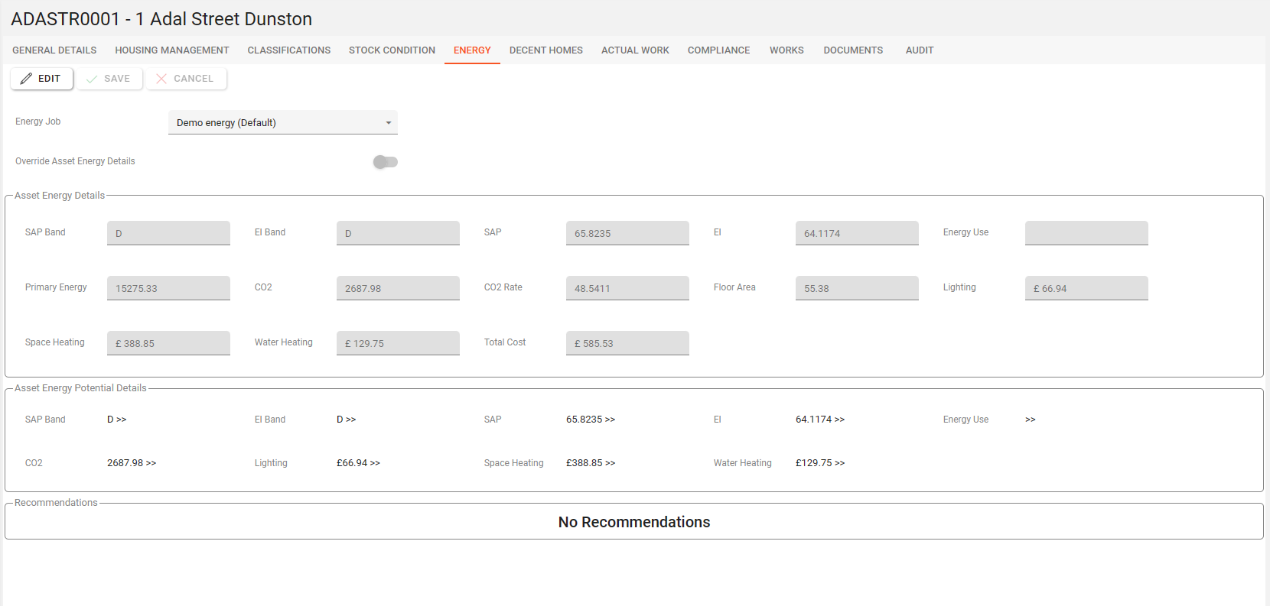Click the Total Cost field
The width and height of the screenshot is (1270, 606).
pos(627,343)
